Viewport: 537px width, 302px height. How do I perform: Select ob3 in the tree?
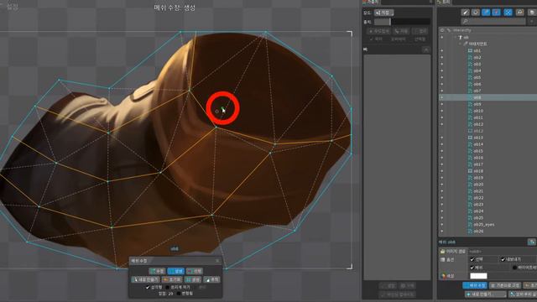pos(477,64)
